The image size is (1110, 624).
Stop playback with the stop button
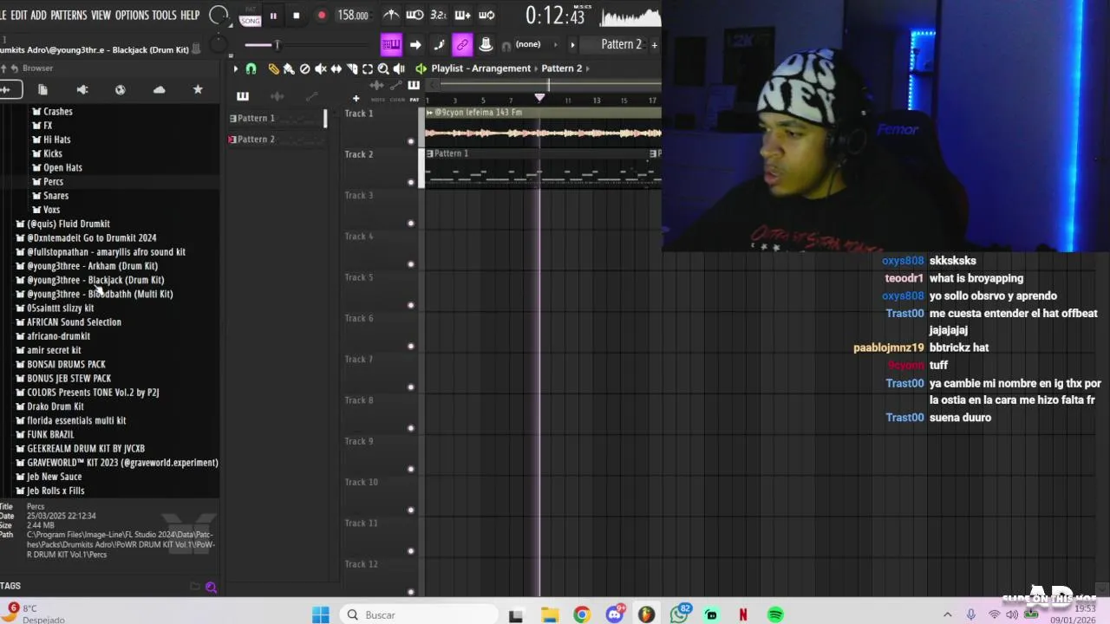[297, 16]
